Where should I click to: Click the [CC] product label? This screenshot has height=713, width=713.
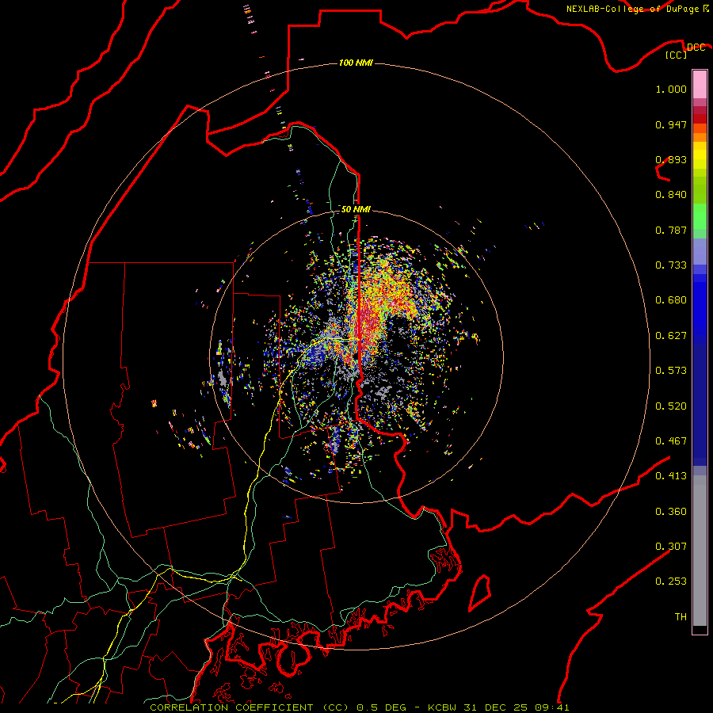(x=677, y=55)
